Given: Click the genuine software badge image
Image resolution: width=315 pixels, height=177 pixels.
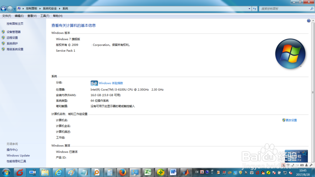Looking at the screenshot, I should 296,156.
